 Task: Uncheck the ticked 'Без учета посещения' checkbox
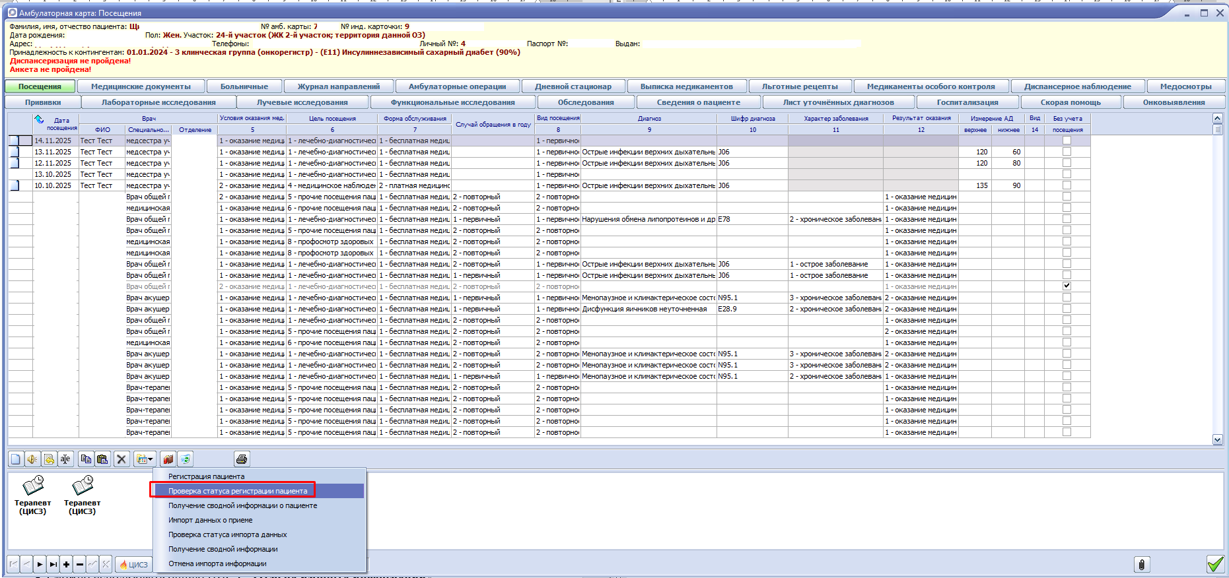1067,286
